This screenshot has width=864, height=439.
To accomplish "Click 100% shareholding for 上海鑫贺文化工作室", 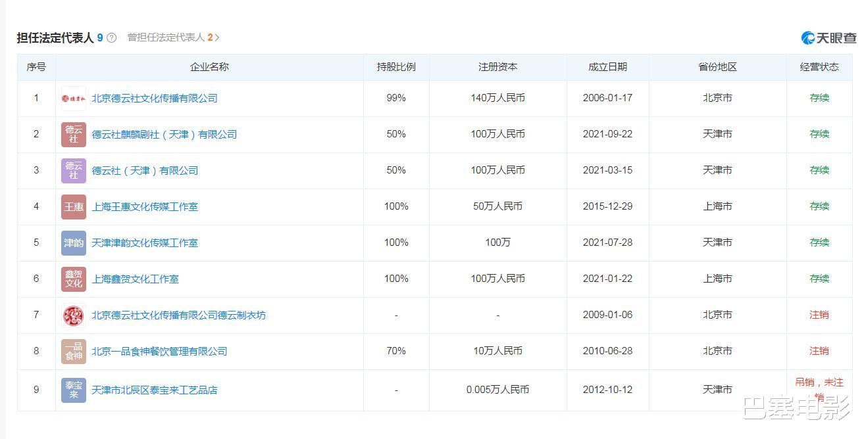I will (x=396, y=279).
